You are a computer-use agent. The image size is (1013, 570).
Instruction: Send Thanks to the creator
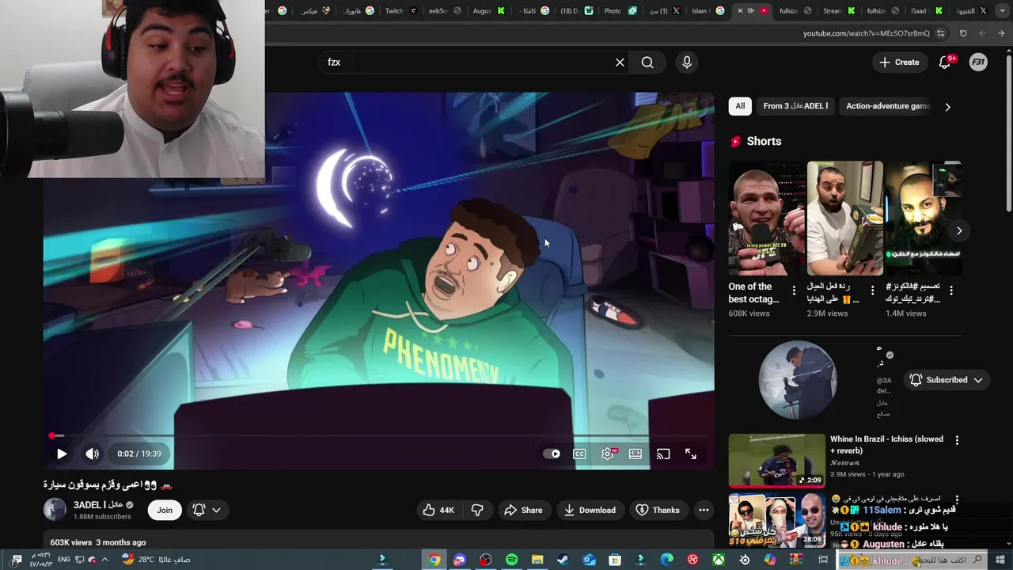(658, 510)
